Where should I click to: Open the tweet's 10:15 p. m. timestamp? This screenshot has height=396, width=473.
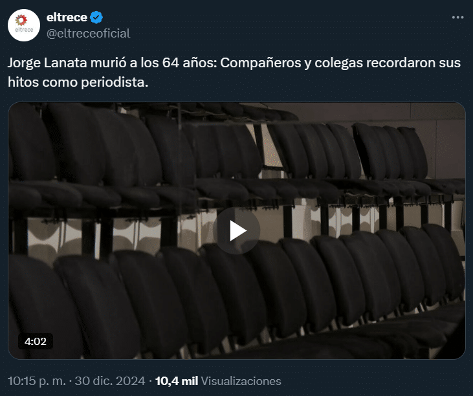click(36, 381)
